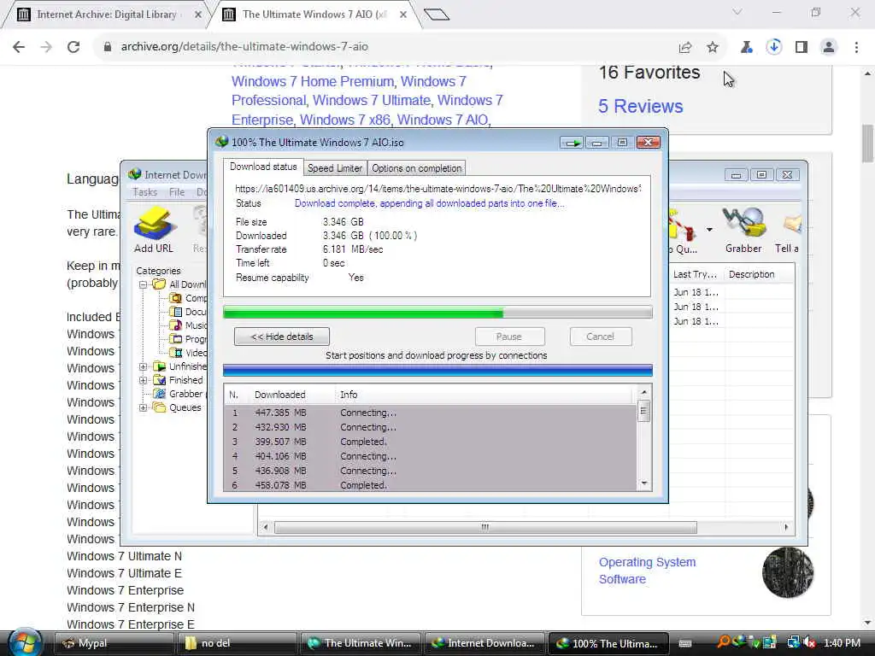Click the green arrow button in download dialog title bar
This screenshot has width=875, height=656.
pos(572,143)
